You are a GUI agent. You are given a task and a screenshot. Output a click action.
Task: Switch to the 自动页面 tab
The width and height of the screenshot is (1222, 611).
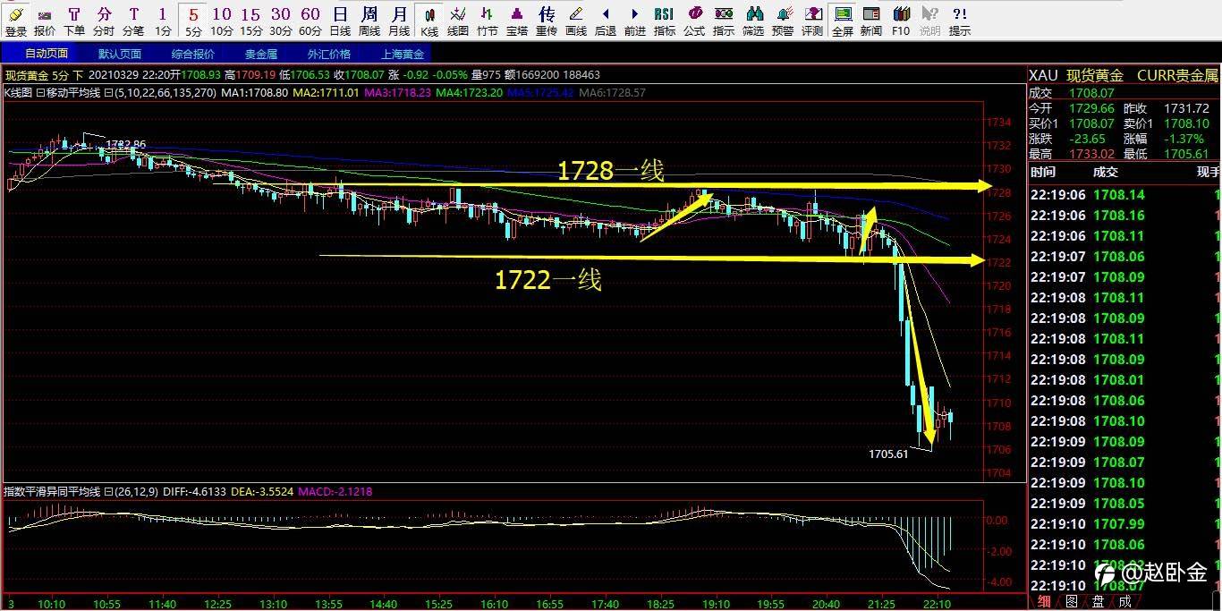[x=46, y=54]
